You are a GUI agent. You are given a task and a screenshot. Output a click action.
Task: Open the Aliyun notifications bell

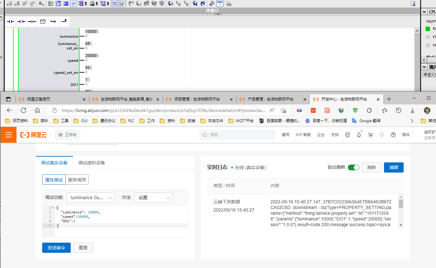359,134
